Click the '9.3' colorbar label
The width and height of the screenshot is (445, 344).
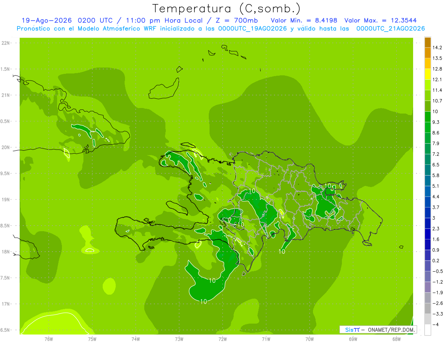click(x=436, y=122)
